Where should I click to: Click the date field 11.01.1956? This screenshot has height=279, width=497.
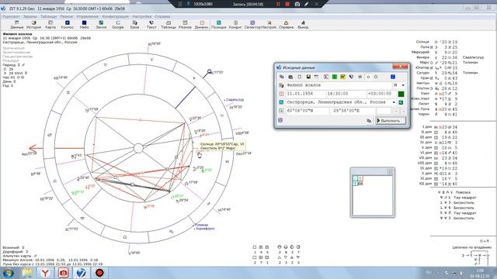coord(305,94)
